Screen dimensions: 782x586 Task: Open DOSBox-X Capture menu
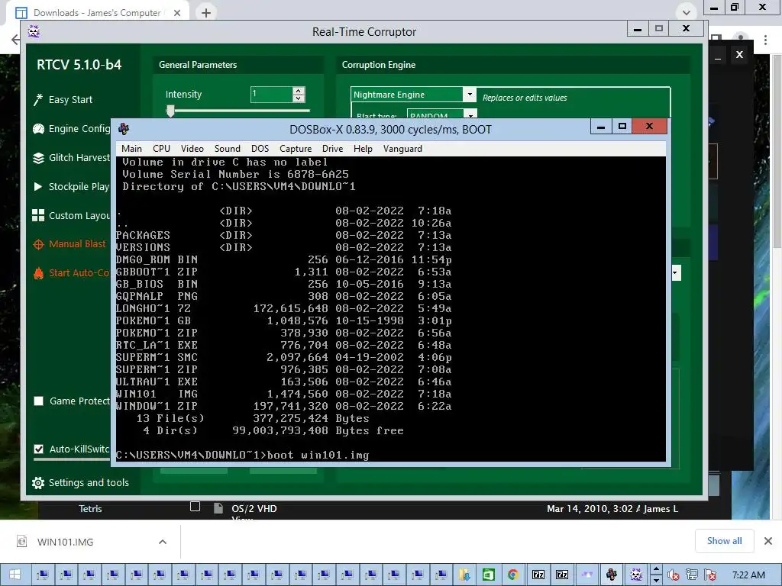[296, 149]
